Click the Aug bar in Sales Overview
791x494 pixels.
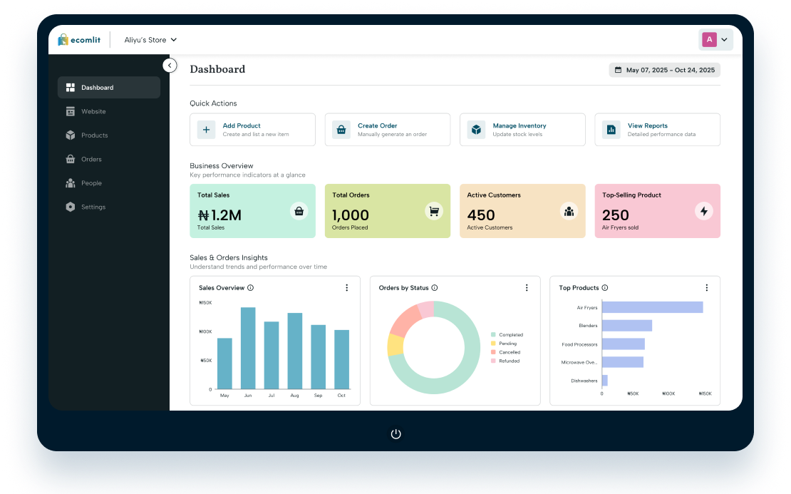point(295,351)
